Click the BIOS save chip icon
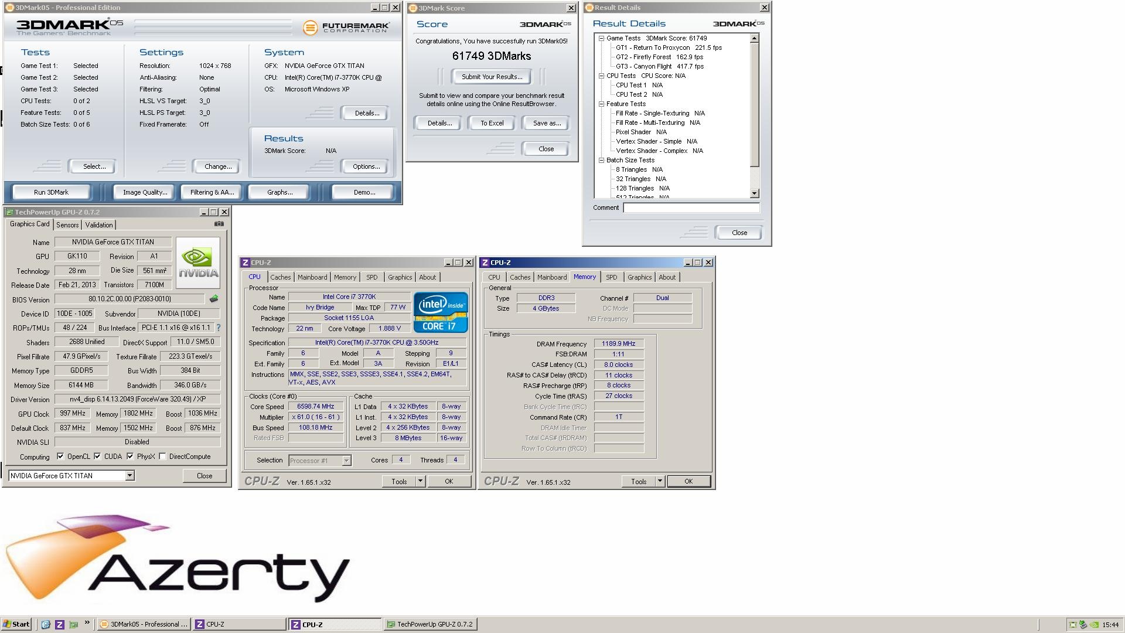Viewport: 1125px width, 633px height. click(x=214, y=299)
